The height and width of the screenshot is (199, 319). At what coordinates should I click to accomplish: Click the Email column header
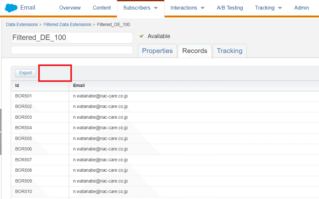pyautogui.click(x=194, y=86)
